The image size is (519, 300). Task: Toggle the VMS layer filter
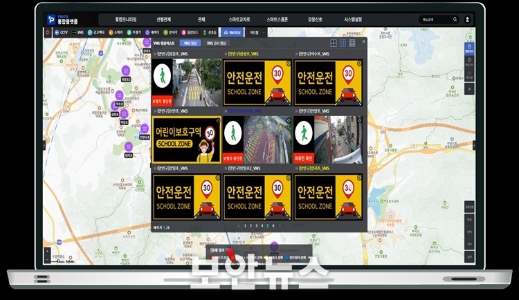click(x=79, y=32)
